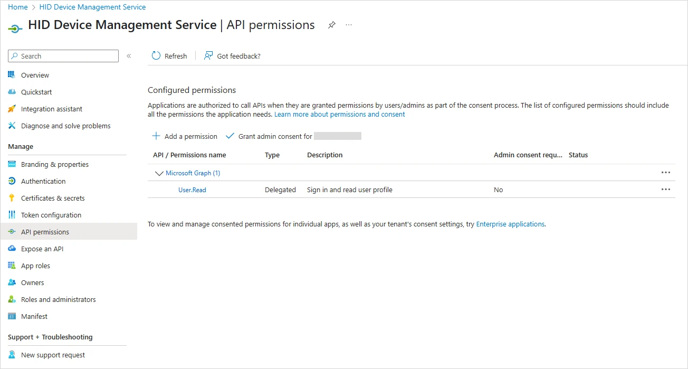Click Add a permission button
The width and height of the screenshot is (688, 369).
pyautogui.click(x=185, y=136)
